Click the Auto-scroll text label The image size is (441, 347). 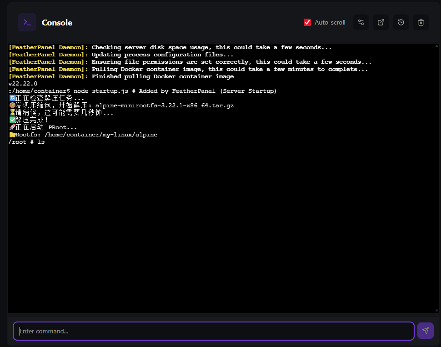tap(330, 22)
